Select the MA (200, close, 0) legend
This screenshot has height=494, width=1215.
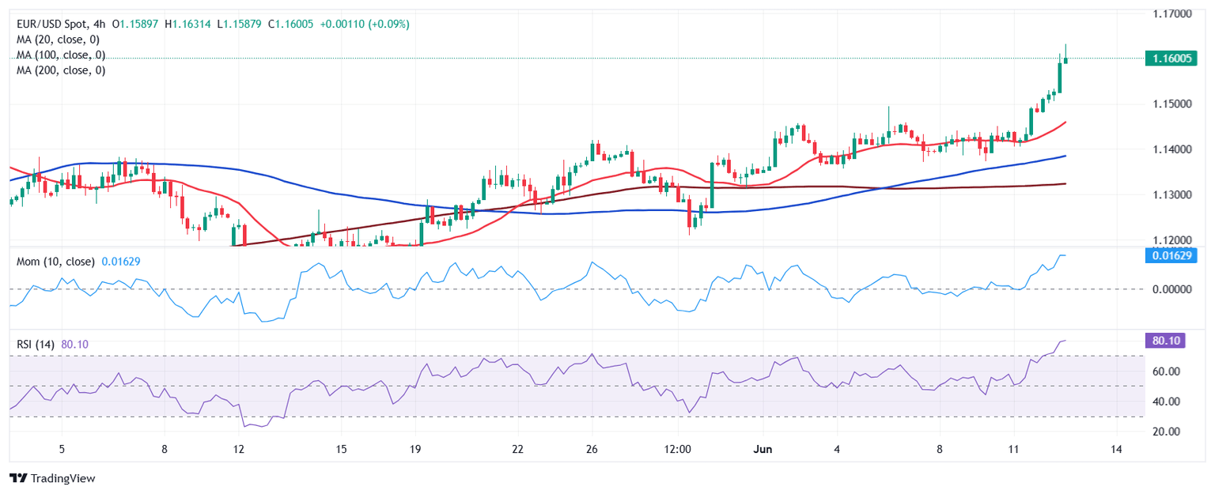(61, 70)
